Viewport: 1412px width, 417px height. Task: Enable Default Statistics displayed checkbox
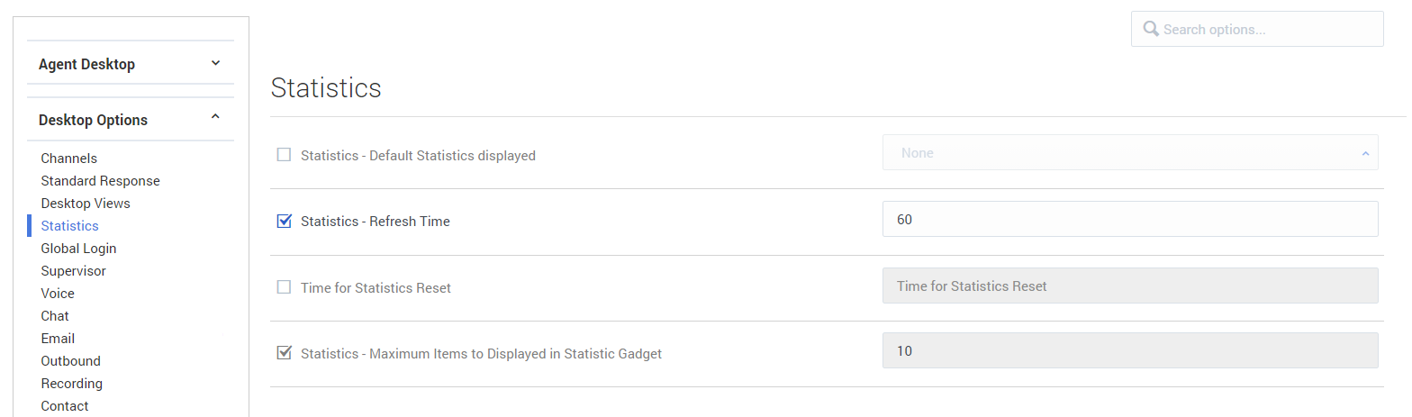pos(285,155)
